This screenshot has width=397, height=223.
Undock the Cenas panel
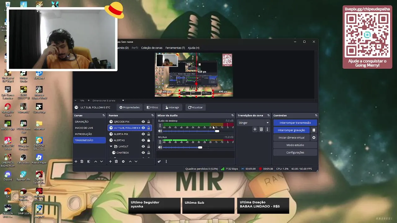(x=104, y=116)
